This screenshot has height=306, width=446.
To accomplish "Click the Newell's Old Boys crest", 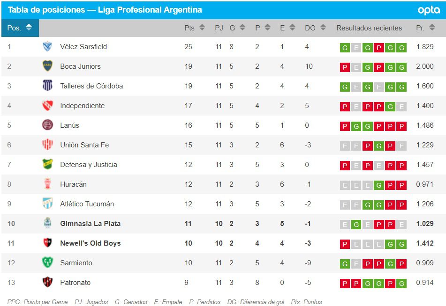I will [47, 243].
